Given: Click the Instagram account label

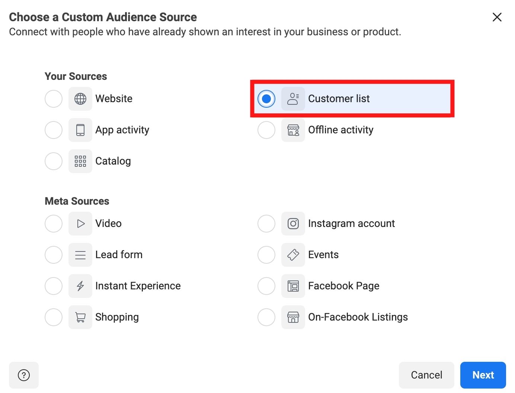Looking at the screenshot, I should click(352, 224).
